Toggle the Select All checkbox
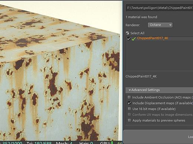 coord(127,33)
